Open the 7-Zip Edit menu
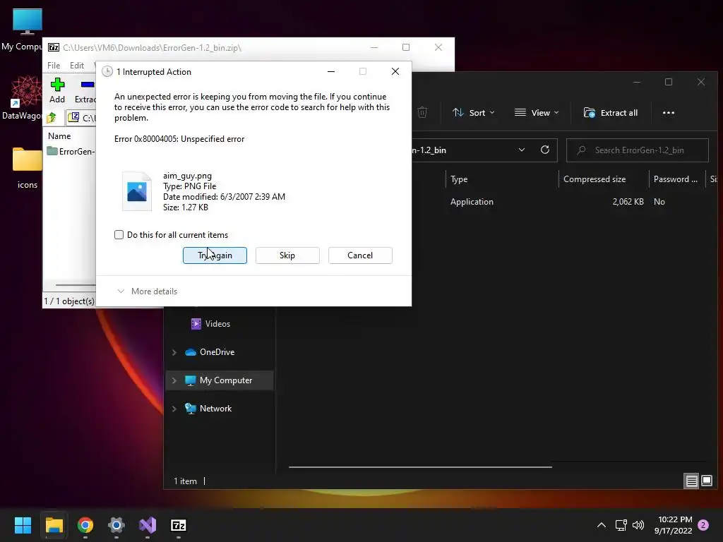Viewport: 723px width, 542px height. point(76,66)
